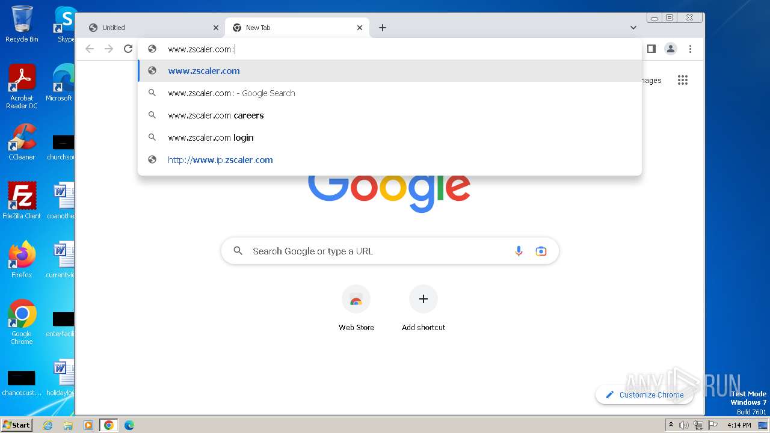The width and height of the screenshot is (770, 433).
Task: Open the side panel icon
Action: (x=651, y=49)
